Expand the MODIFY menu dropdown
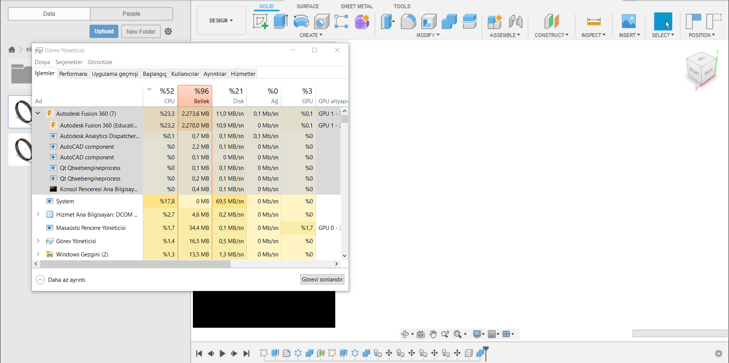The width and height of the screenshot is (729, 363). (428, 35)
